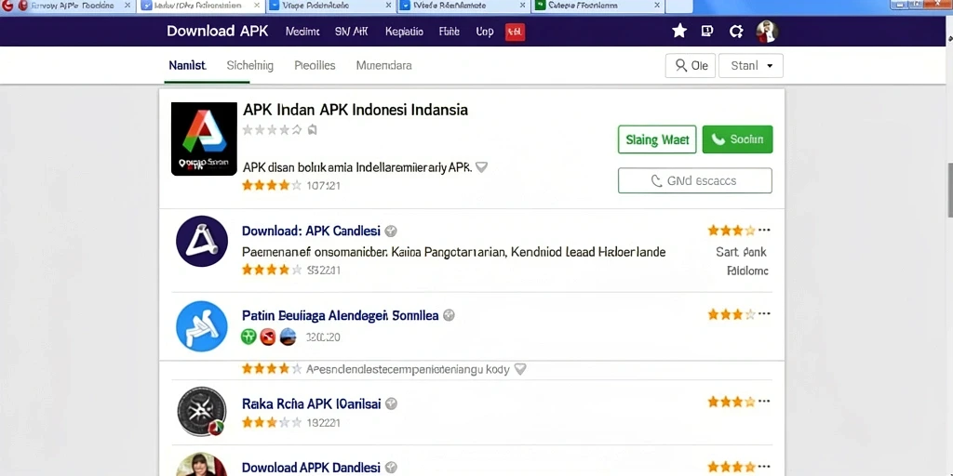Screen dimensions: 953x476
Task: Open the user profile avatar
Action: (767, 32)
